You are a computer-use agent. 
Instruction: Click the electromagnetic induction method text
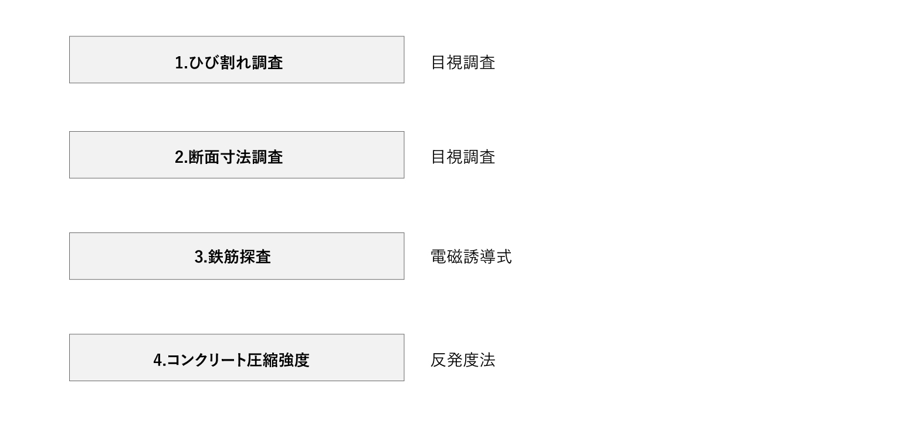(471, 256)
